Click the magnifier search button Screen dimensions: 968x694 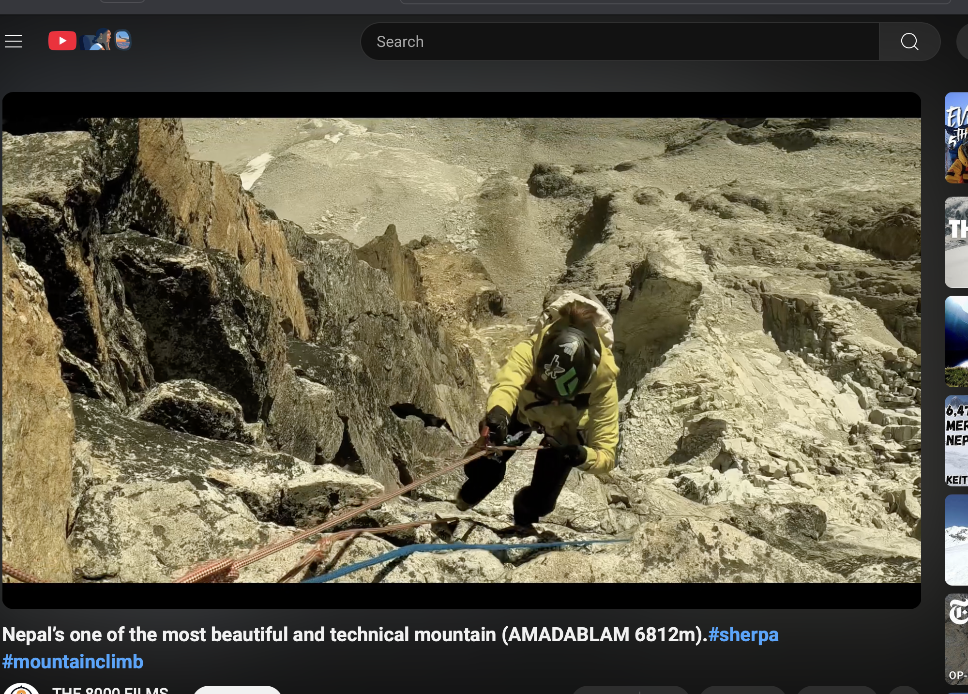click(x=909, y=42)
